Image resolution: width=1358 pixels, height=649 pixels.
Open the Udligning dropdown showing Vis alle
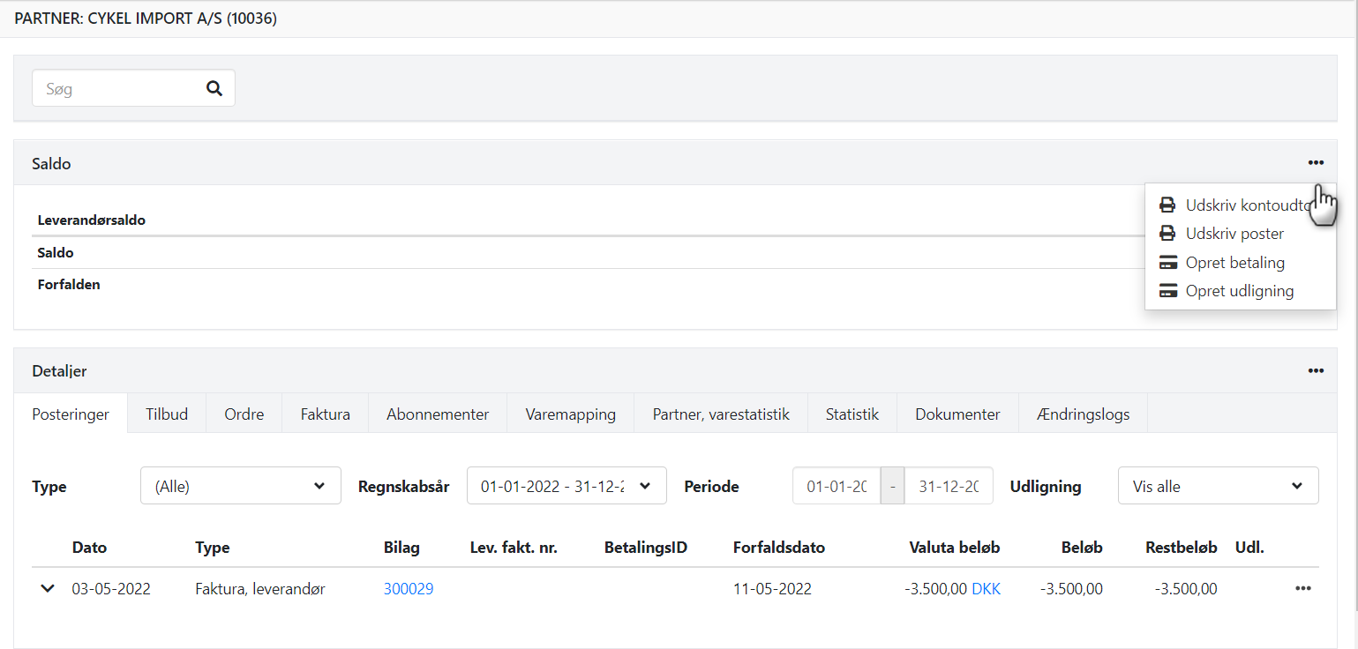click(1218, 485)
